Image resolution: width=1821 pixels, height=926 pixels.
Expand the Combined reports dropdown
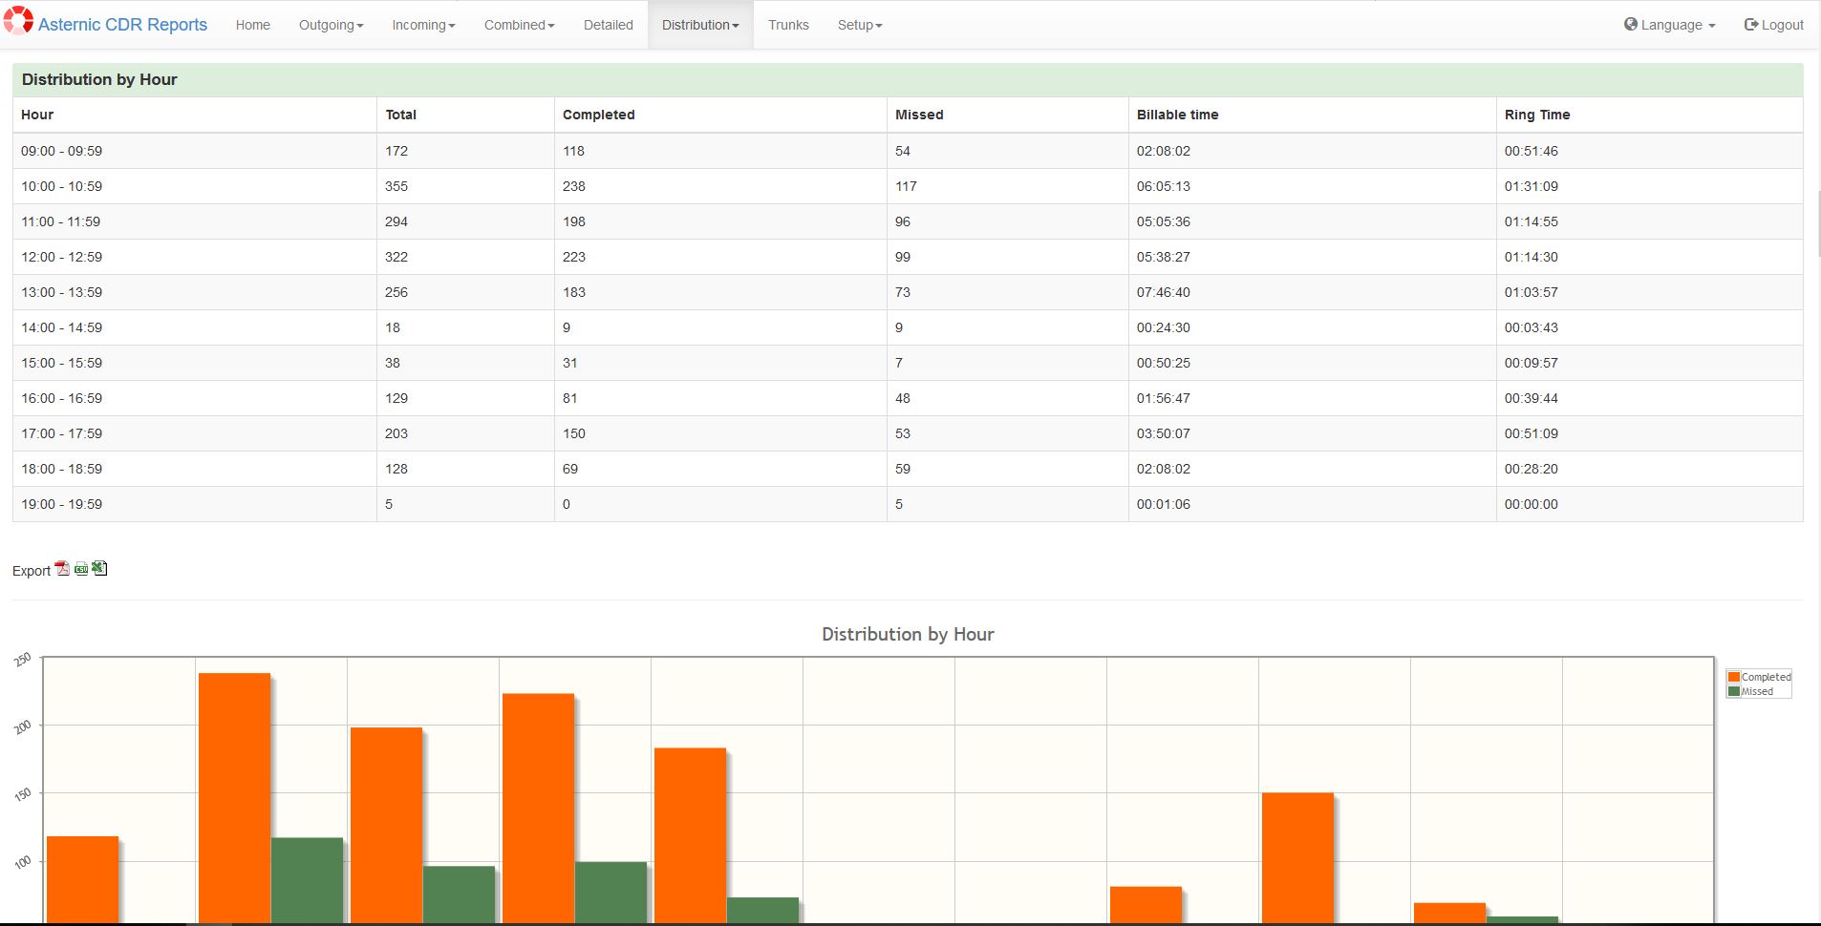coord(519,25)
